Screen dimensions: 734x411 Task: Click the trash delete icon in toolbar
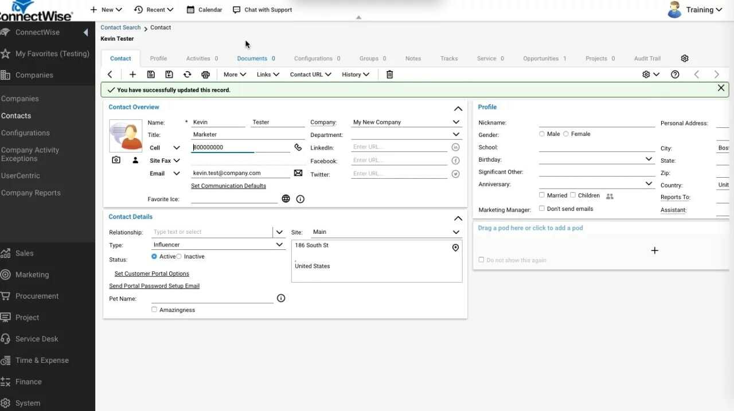point(390,75)
